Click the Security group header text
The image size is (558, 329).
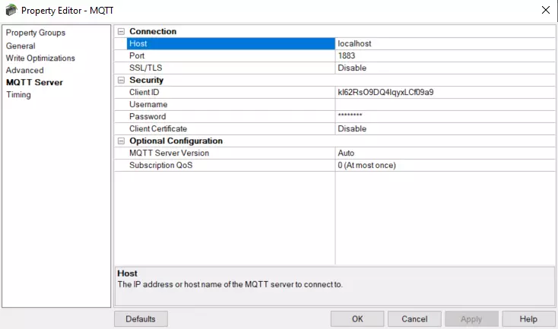146,80
